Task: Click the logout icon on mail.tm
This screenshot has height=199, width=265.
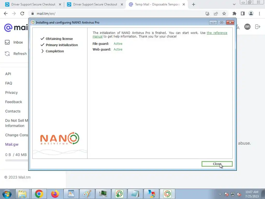Action: pos(257,27)
